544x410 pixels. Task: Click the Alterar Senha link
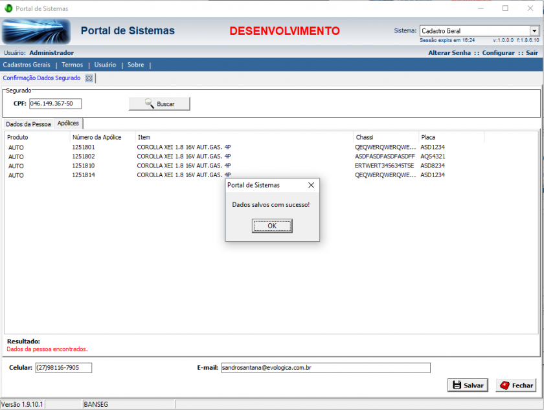click(449, 52)
